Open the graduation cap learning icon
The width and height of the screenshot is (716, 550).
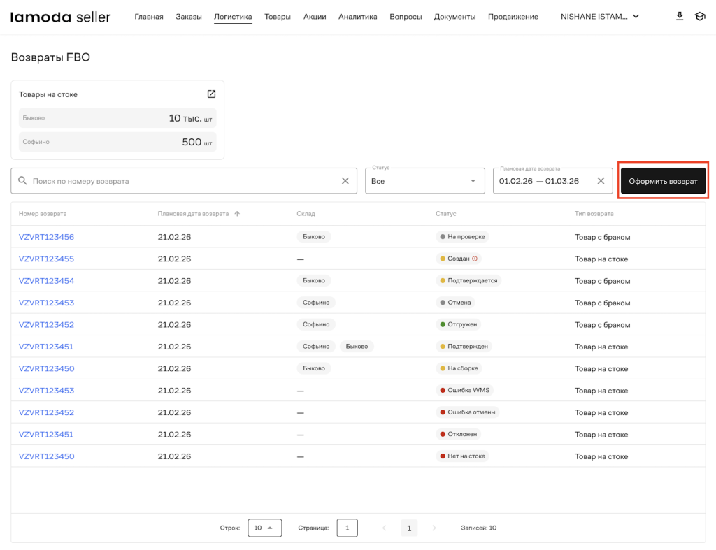coord(700,17)
